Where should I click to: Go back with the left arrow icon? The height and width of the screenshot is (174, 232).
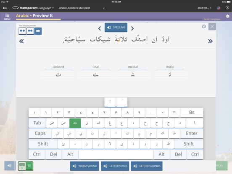[5, 8]
